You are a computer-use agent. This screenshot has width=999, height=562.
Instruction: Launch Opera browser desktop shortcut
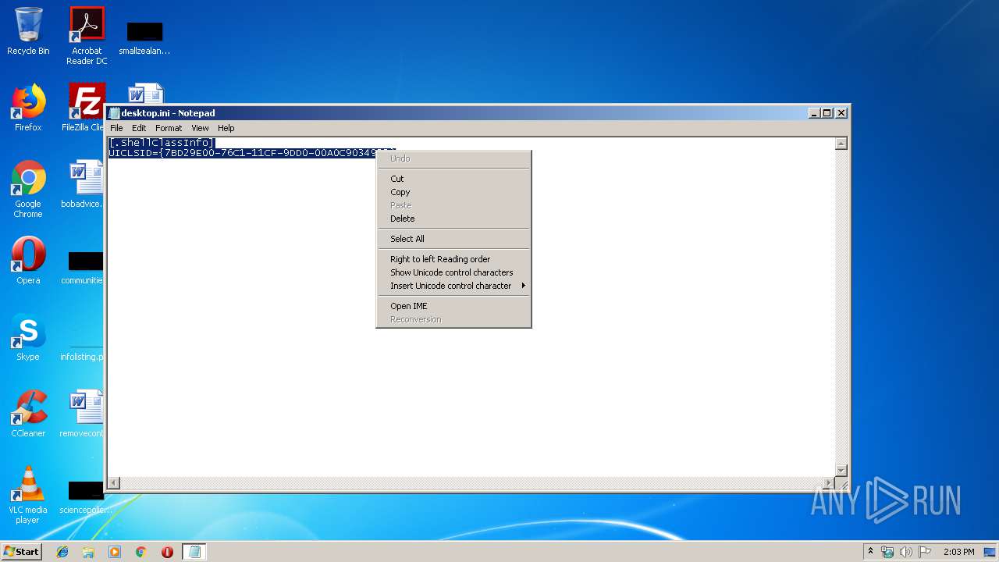(x=28, y=260)
